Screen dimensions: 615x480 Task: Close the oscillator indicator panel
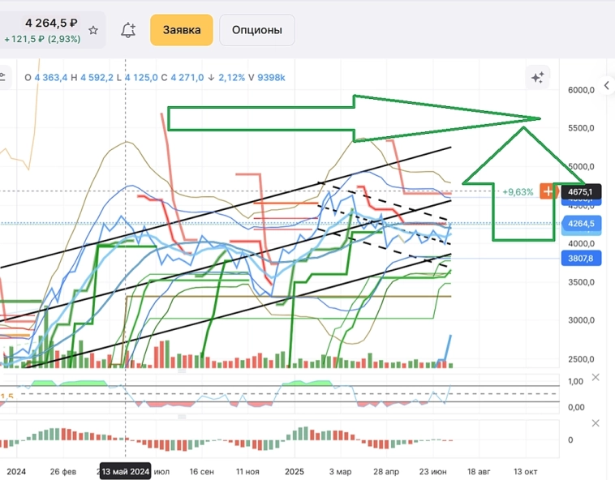[x=596, y=378]
